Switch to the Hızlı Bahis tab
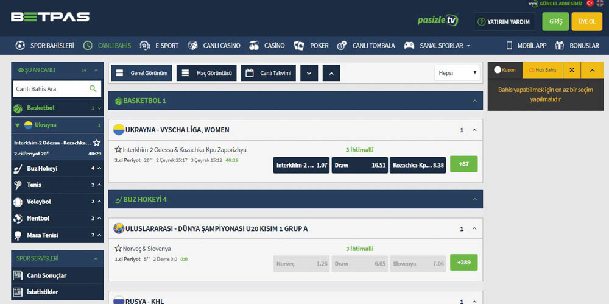This screenshot has width=609, height=304. tap(542, 70)
